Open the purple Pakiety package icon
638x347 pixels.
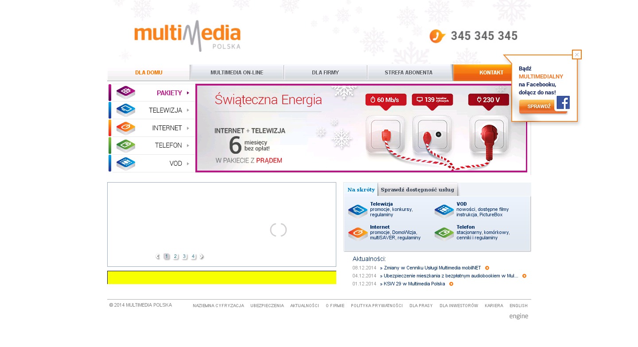(x=126, y=92)
